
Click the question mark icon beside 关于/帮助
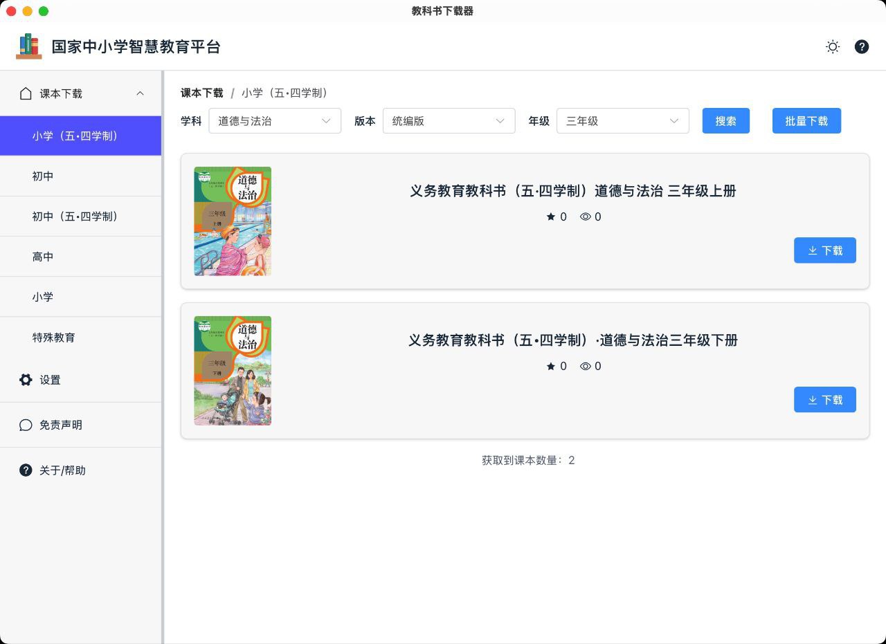click(x=26, y=470)
